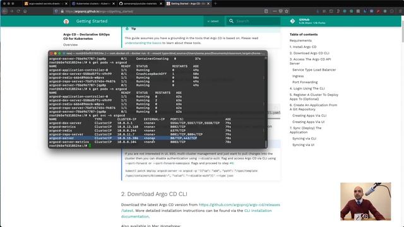This screenshot has height=227, width=404.
Task: Open the GitHub repository link in header
Action: [307, 21]
